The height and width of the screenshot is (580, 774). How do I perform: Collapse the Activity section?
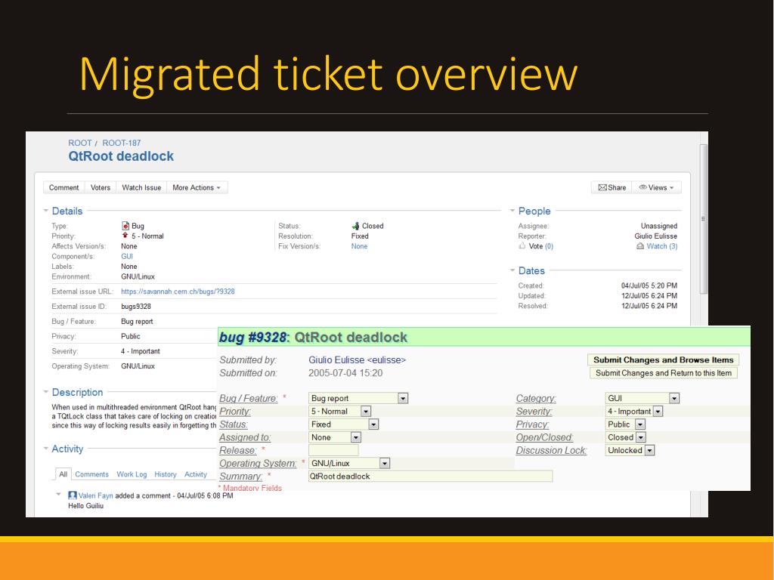(x=46, y=449)
